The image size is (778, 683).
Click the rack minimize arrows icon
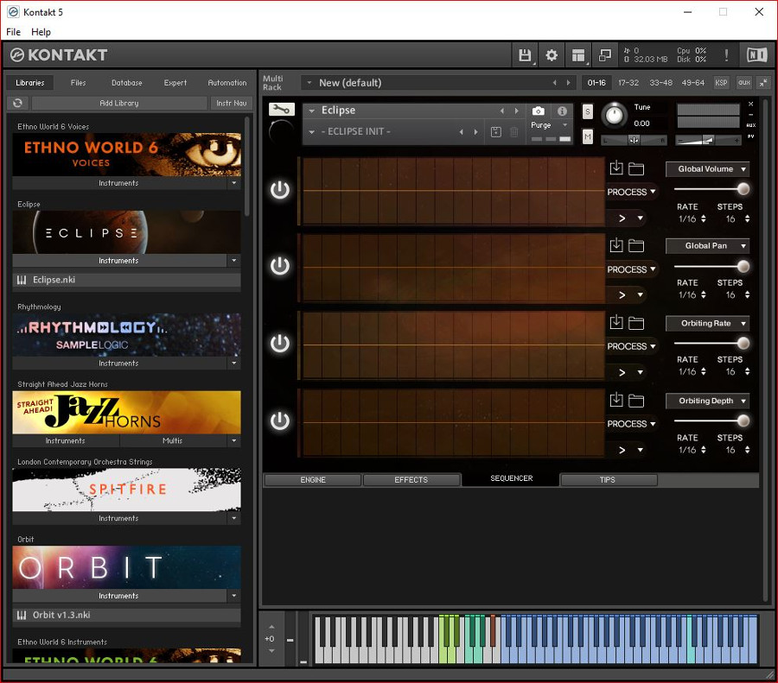pyautogui.click(x=763, y=83)
